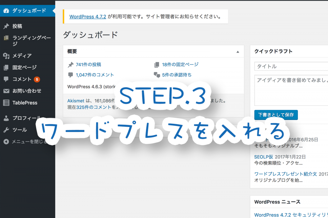Click the pages icon beside 18件の固定ページ
This screenshot has height=218, width=328.
pyautogui.click(x=157, y=65)
